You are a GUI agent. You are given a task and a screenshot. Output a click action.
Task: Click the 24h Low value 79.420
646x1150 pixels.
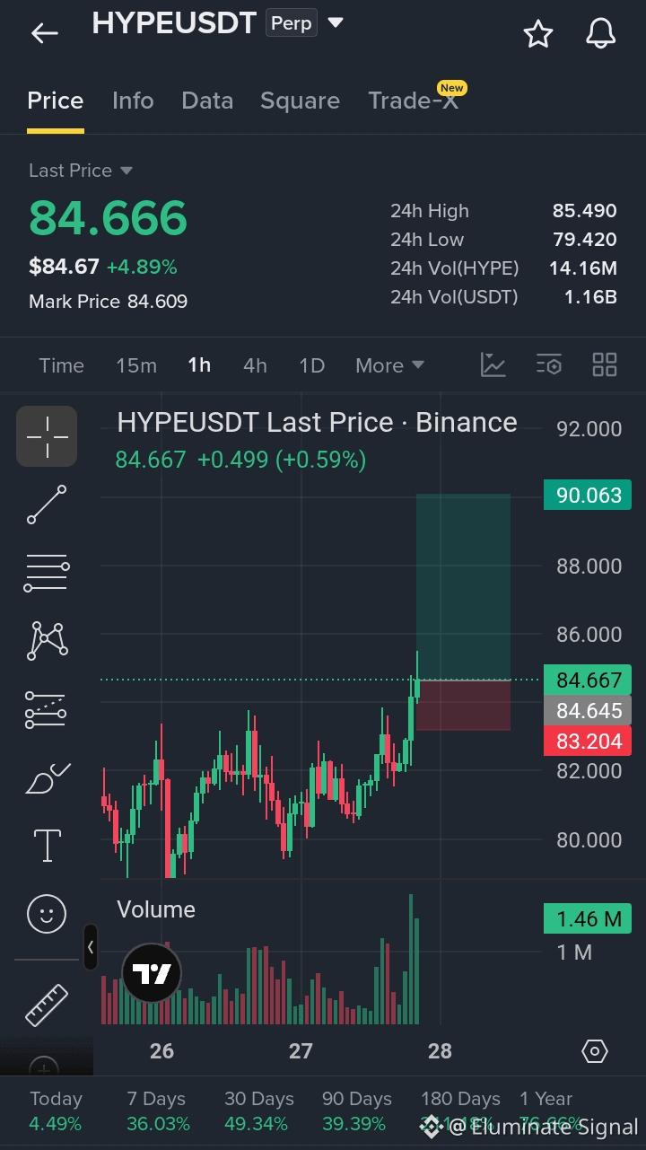(x=585, y=240)
